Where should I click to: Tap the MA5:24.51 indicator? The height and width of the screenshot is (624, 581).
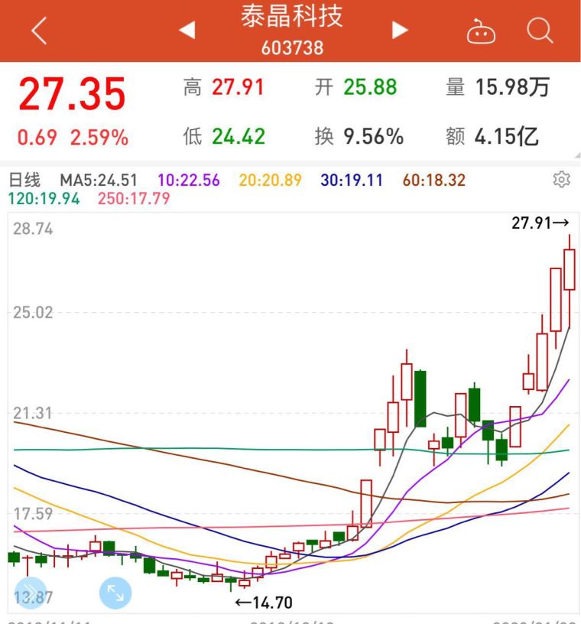(99, 180)
